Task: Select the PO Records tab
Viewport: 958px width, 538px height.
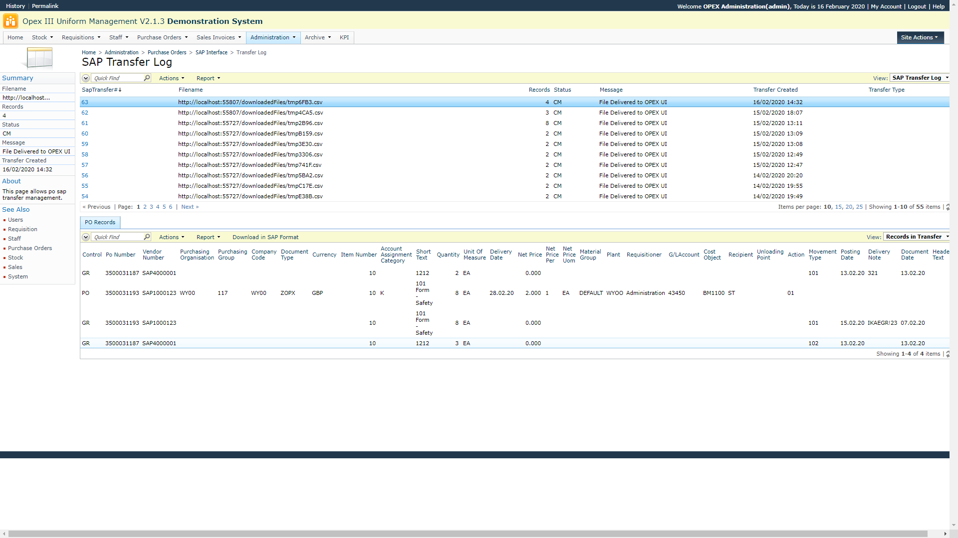Action: pos(100,223)
